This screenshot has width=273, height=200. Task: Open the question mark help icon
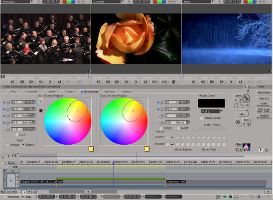click(248, 92)
